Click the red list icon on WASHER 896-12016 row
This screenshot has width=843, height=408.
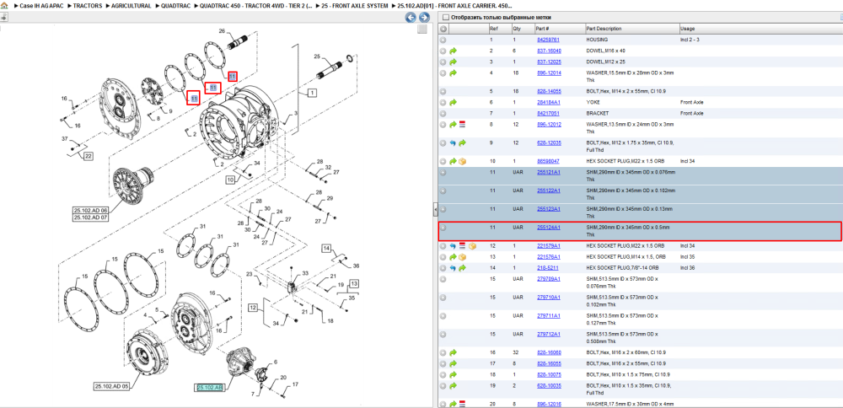pyautogui.click(x=462, y=403)
